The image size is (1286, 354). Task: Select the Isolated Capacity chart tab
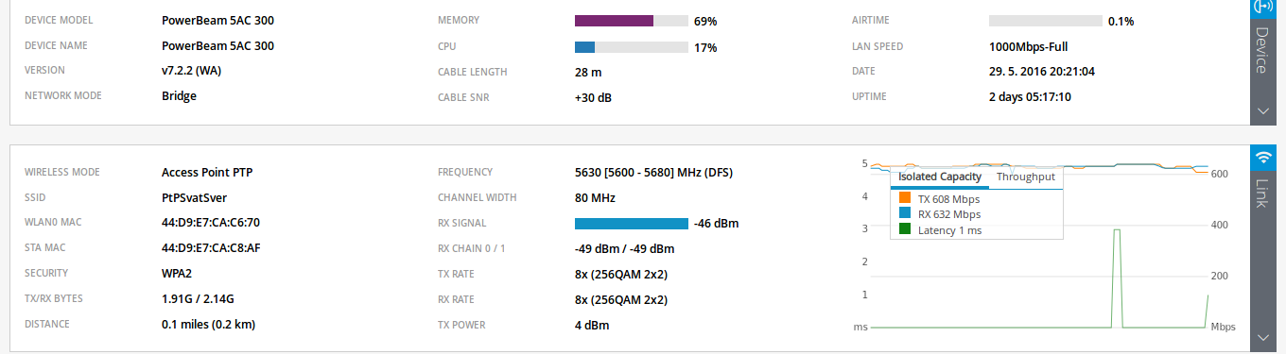940,177
